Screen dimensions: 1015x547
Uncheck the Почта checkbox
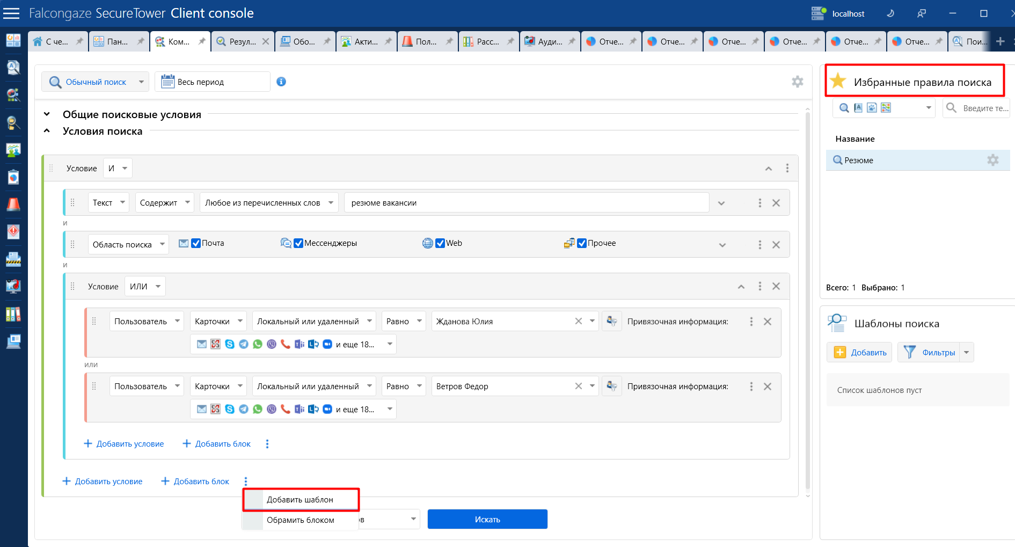[196, 243]
